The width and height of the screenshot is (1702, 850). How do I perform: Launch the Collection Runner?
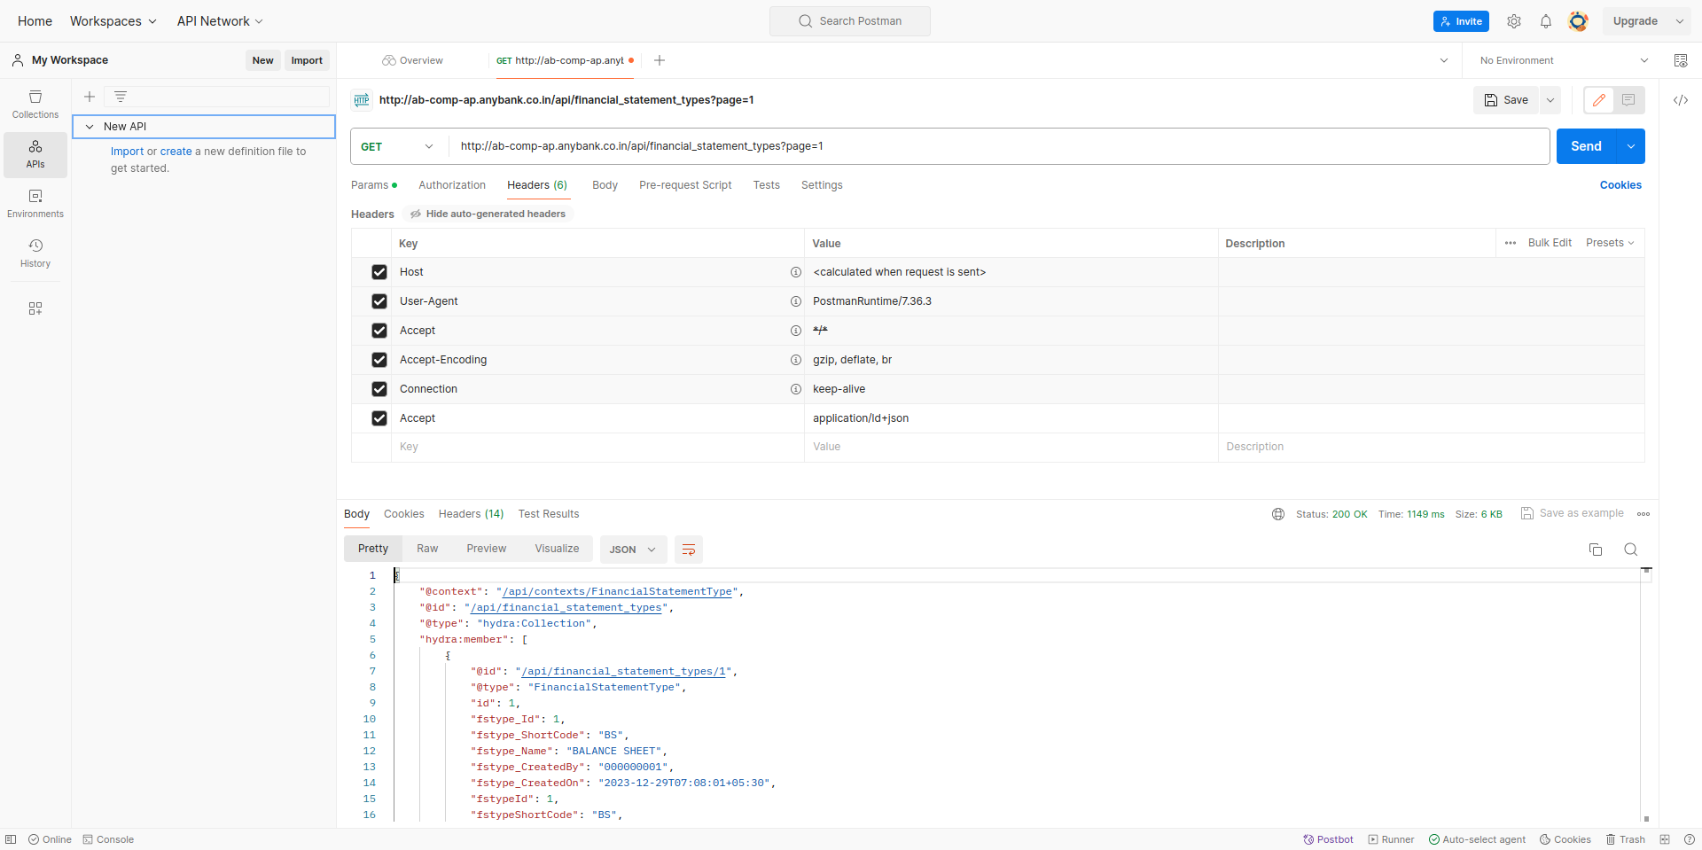1391,838
